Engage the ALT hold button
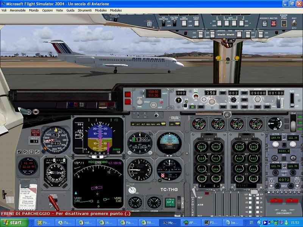 [x=258, y=107]
